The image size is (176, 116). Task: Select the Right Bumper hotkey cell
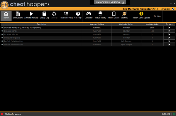click(126, 45)
